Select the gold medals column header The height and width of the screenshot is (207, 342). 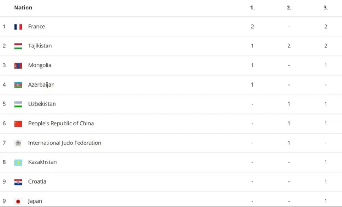click(252, 8)
